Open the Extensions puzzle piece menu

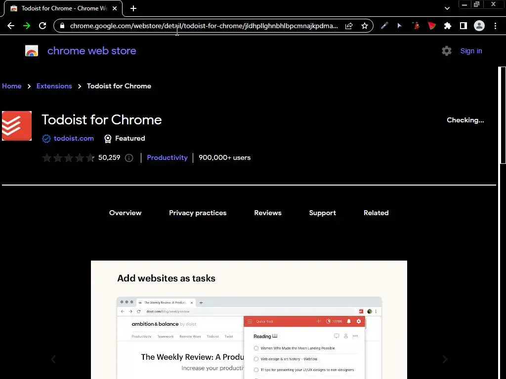448,26
